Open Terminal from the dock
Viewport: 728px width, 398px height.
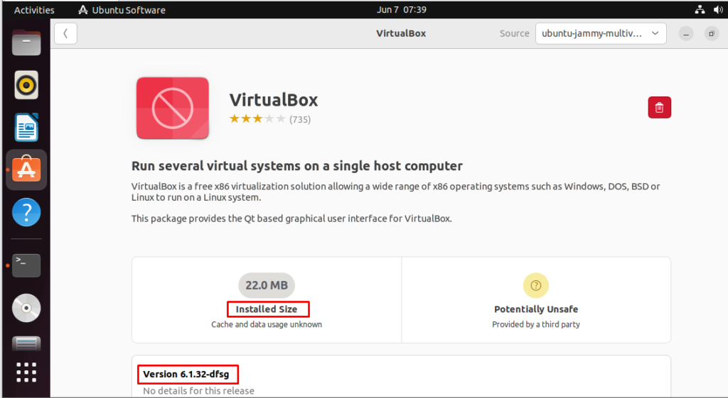point(26,265)
